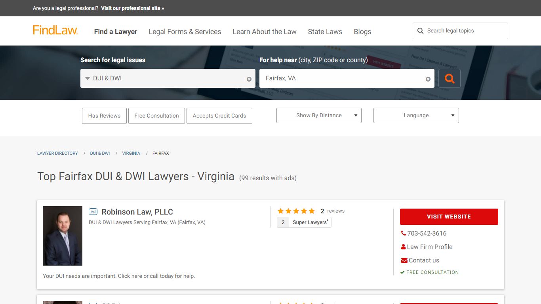The image size is (541, 304).
Task: Click the FAIRFAX breadcrumb text
Action: (x=161, y=153)
